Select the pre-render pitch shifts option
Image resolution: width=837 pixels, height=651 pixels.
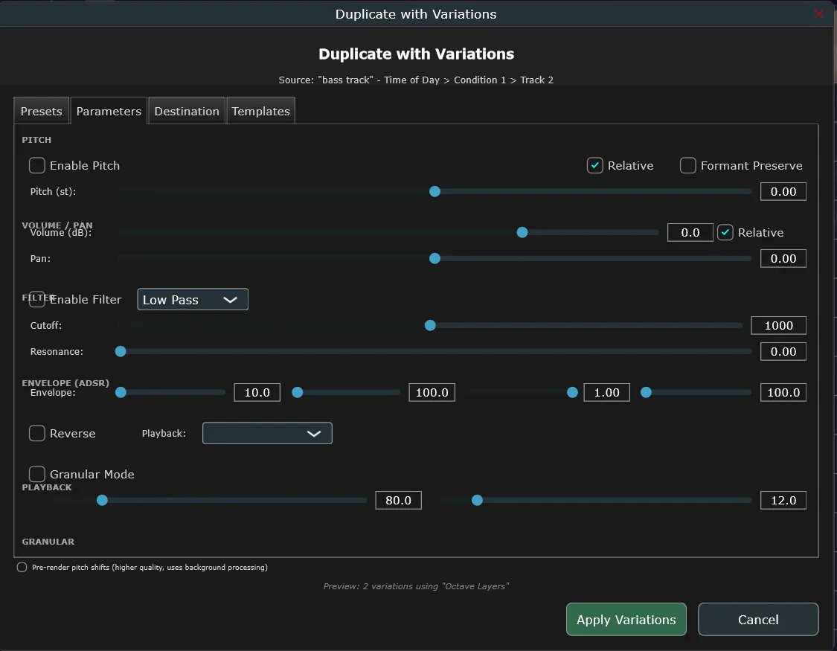pos(22,567)
